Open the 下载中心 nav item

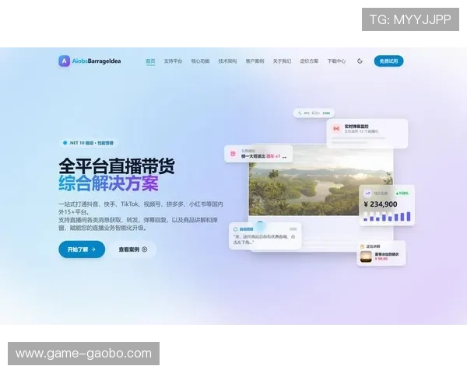point(336,61)
